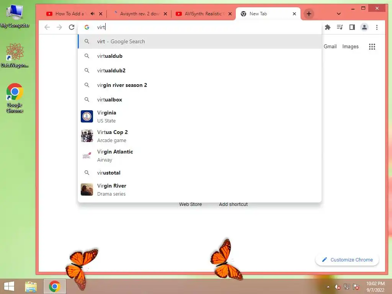
Task: Click the search icon beside virustotal
Action: tap(87, 173)
